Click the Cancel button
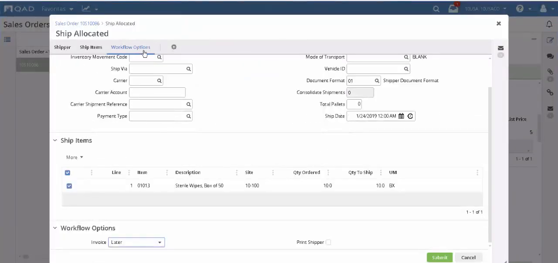Viewport: 558px width, 263px height. point(469,257)
